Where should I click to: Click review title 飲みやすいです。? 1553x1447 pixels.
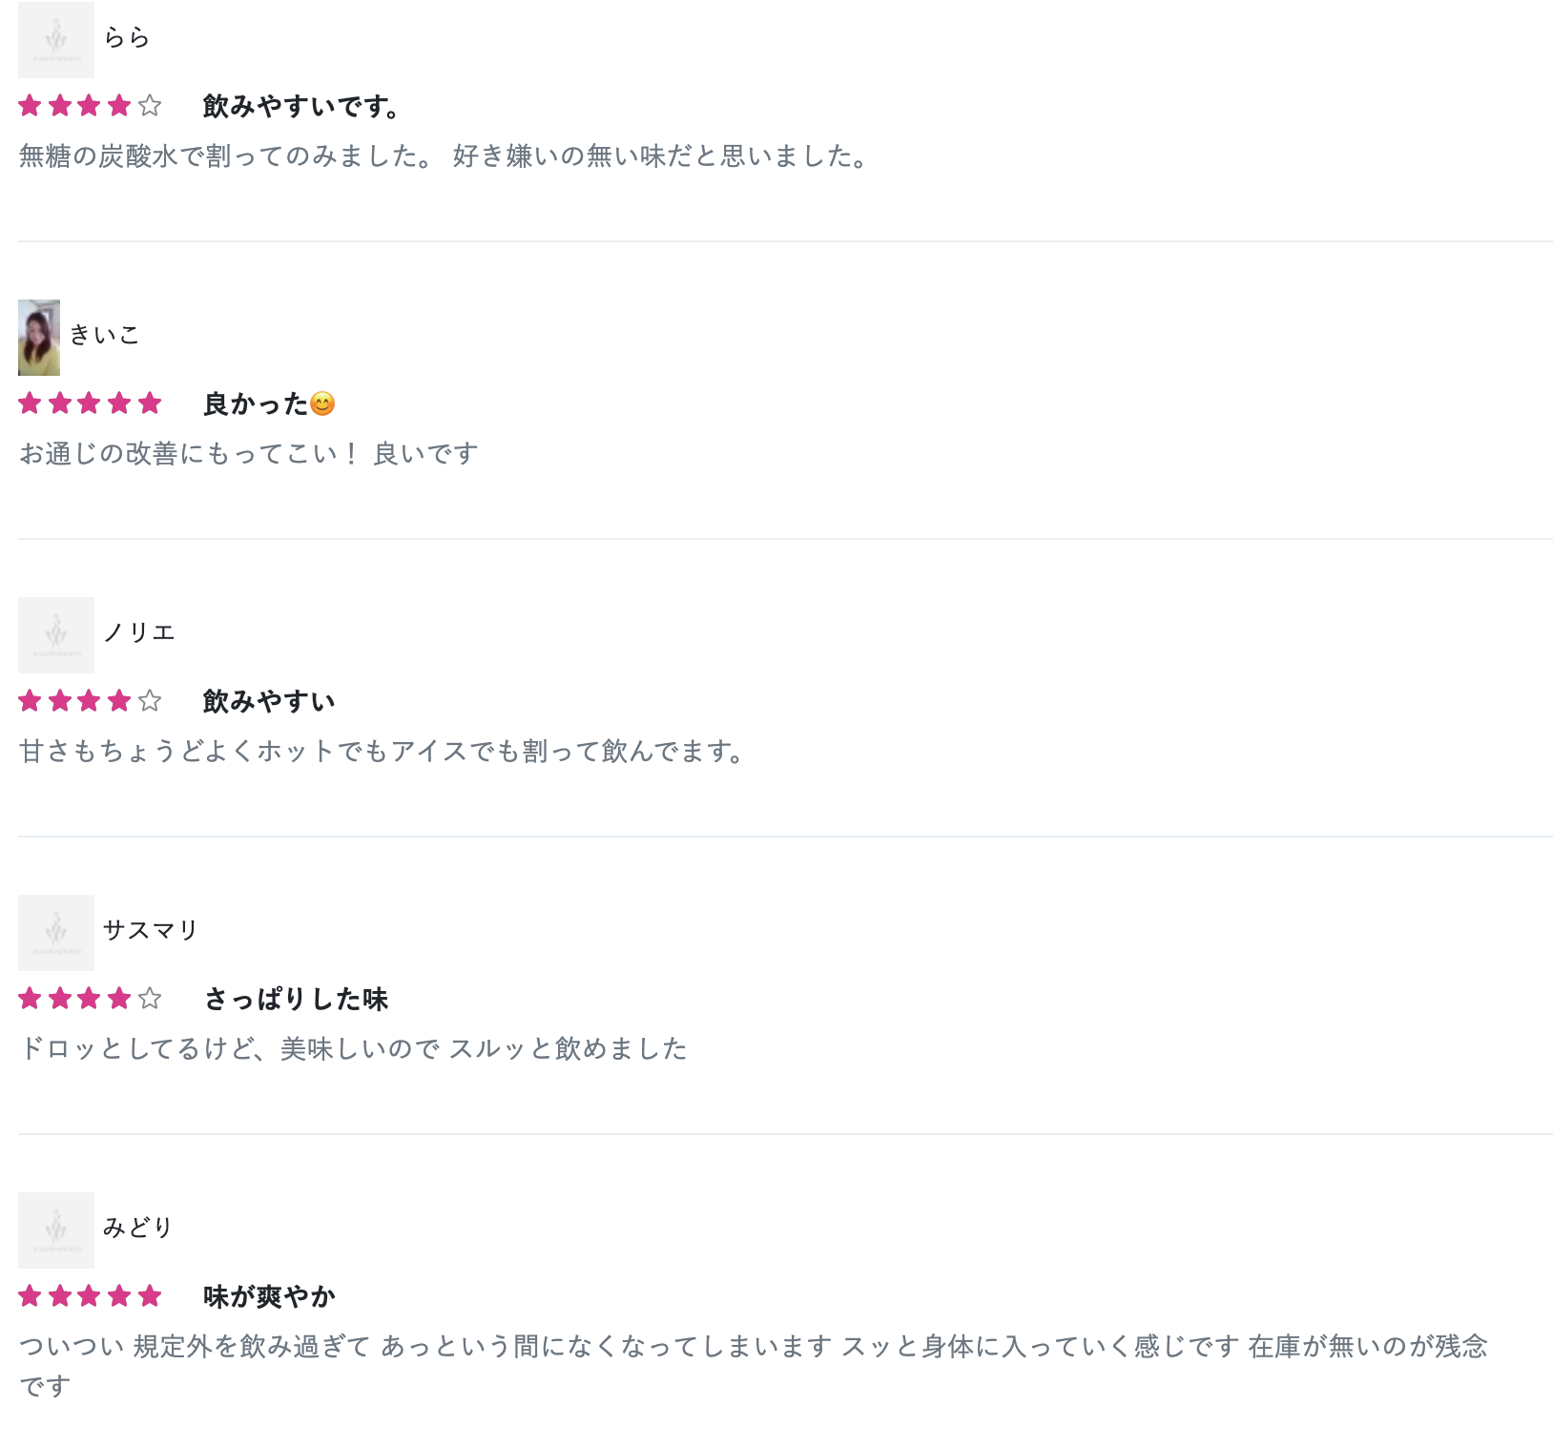pyautogui.click(x=301, y=106)
